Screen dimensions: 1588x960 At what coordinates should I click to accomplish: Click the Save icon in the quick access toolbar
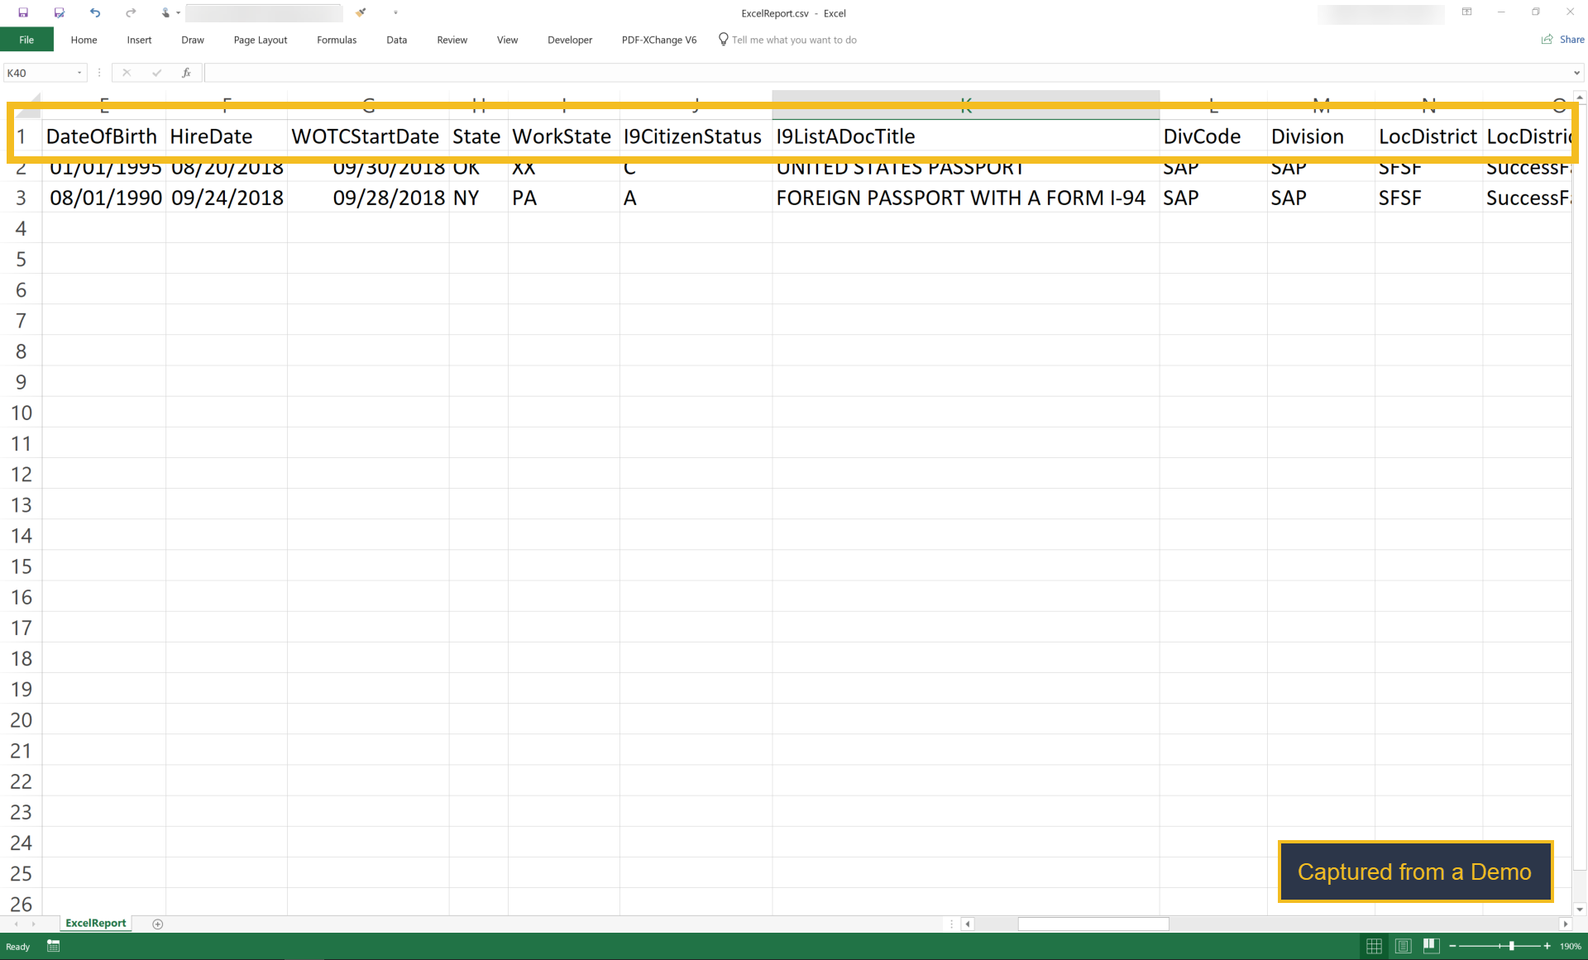click(x=23, y=12)
